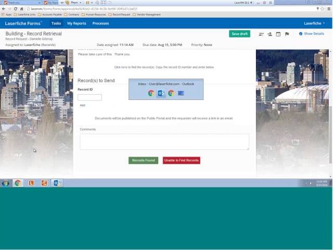Open the My Reports tab
The image size is (333, 250).
76,23
